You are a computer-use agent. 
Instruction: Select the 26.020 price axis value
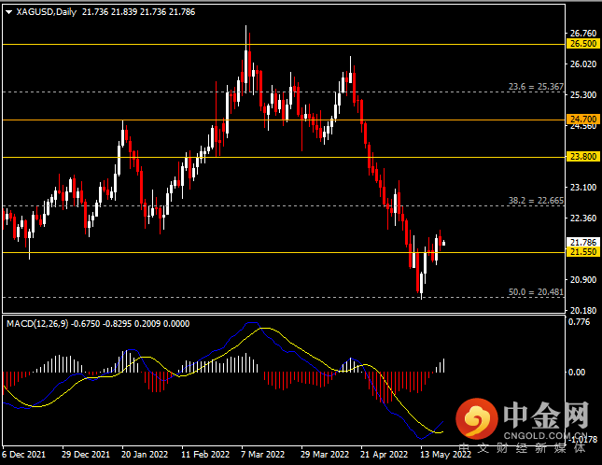tap(583, 64)
